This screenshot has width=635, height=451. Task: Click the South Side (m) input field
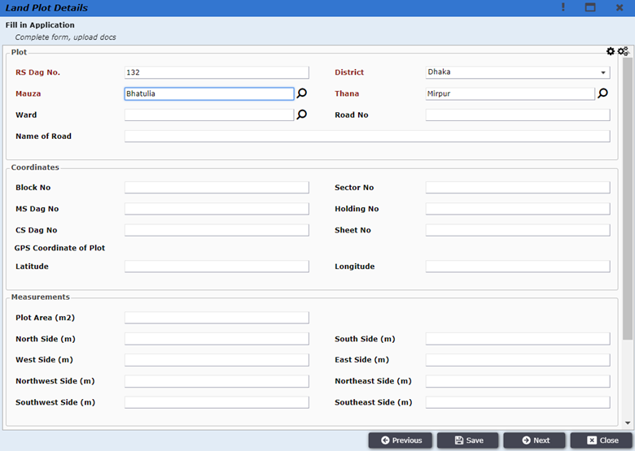(518, 339)
